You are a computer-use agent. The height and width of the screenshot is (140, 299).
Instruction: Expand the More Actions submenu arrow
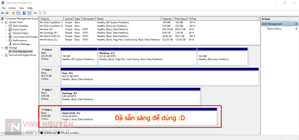click(296, 29)
